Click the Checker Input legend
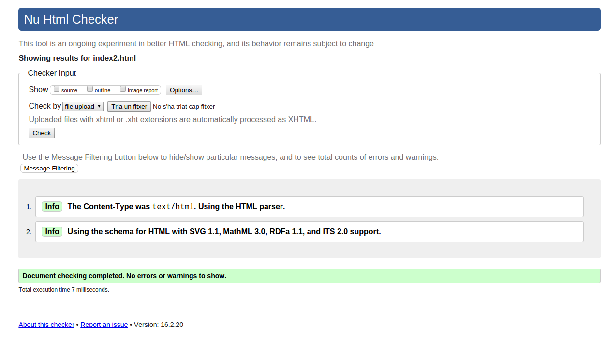 [52, 73]
